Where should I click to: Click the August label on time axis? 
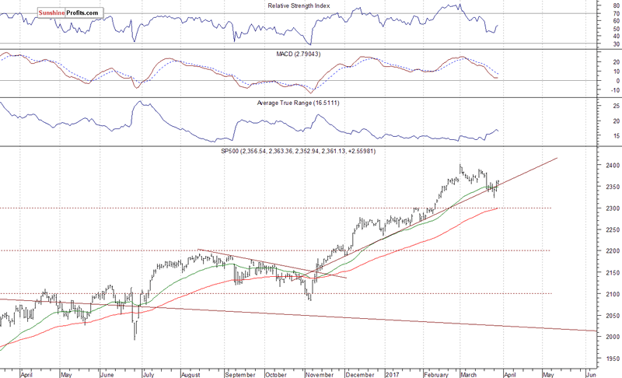point(190,373)
